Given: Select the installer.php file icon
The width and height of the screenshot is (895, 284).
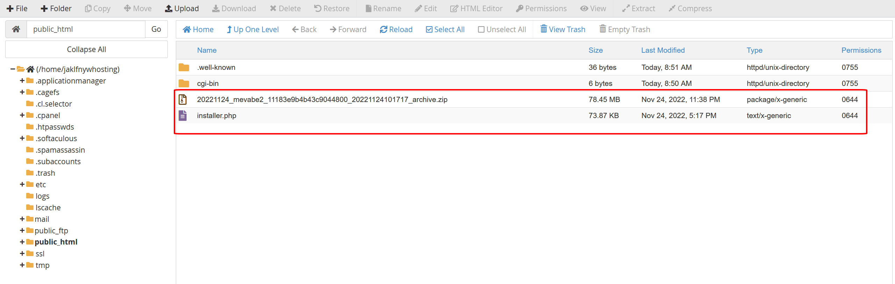Looking at the screenshot, I should [x=183, y=116].
